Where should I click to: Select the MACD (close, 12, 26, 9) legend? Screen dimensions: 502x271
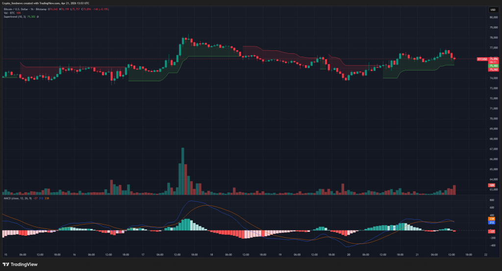[x=15, y=198]
